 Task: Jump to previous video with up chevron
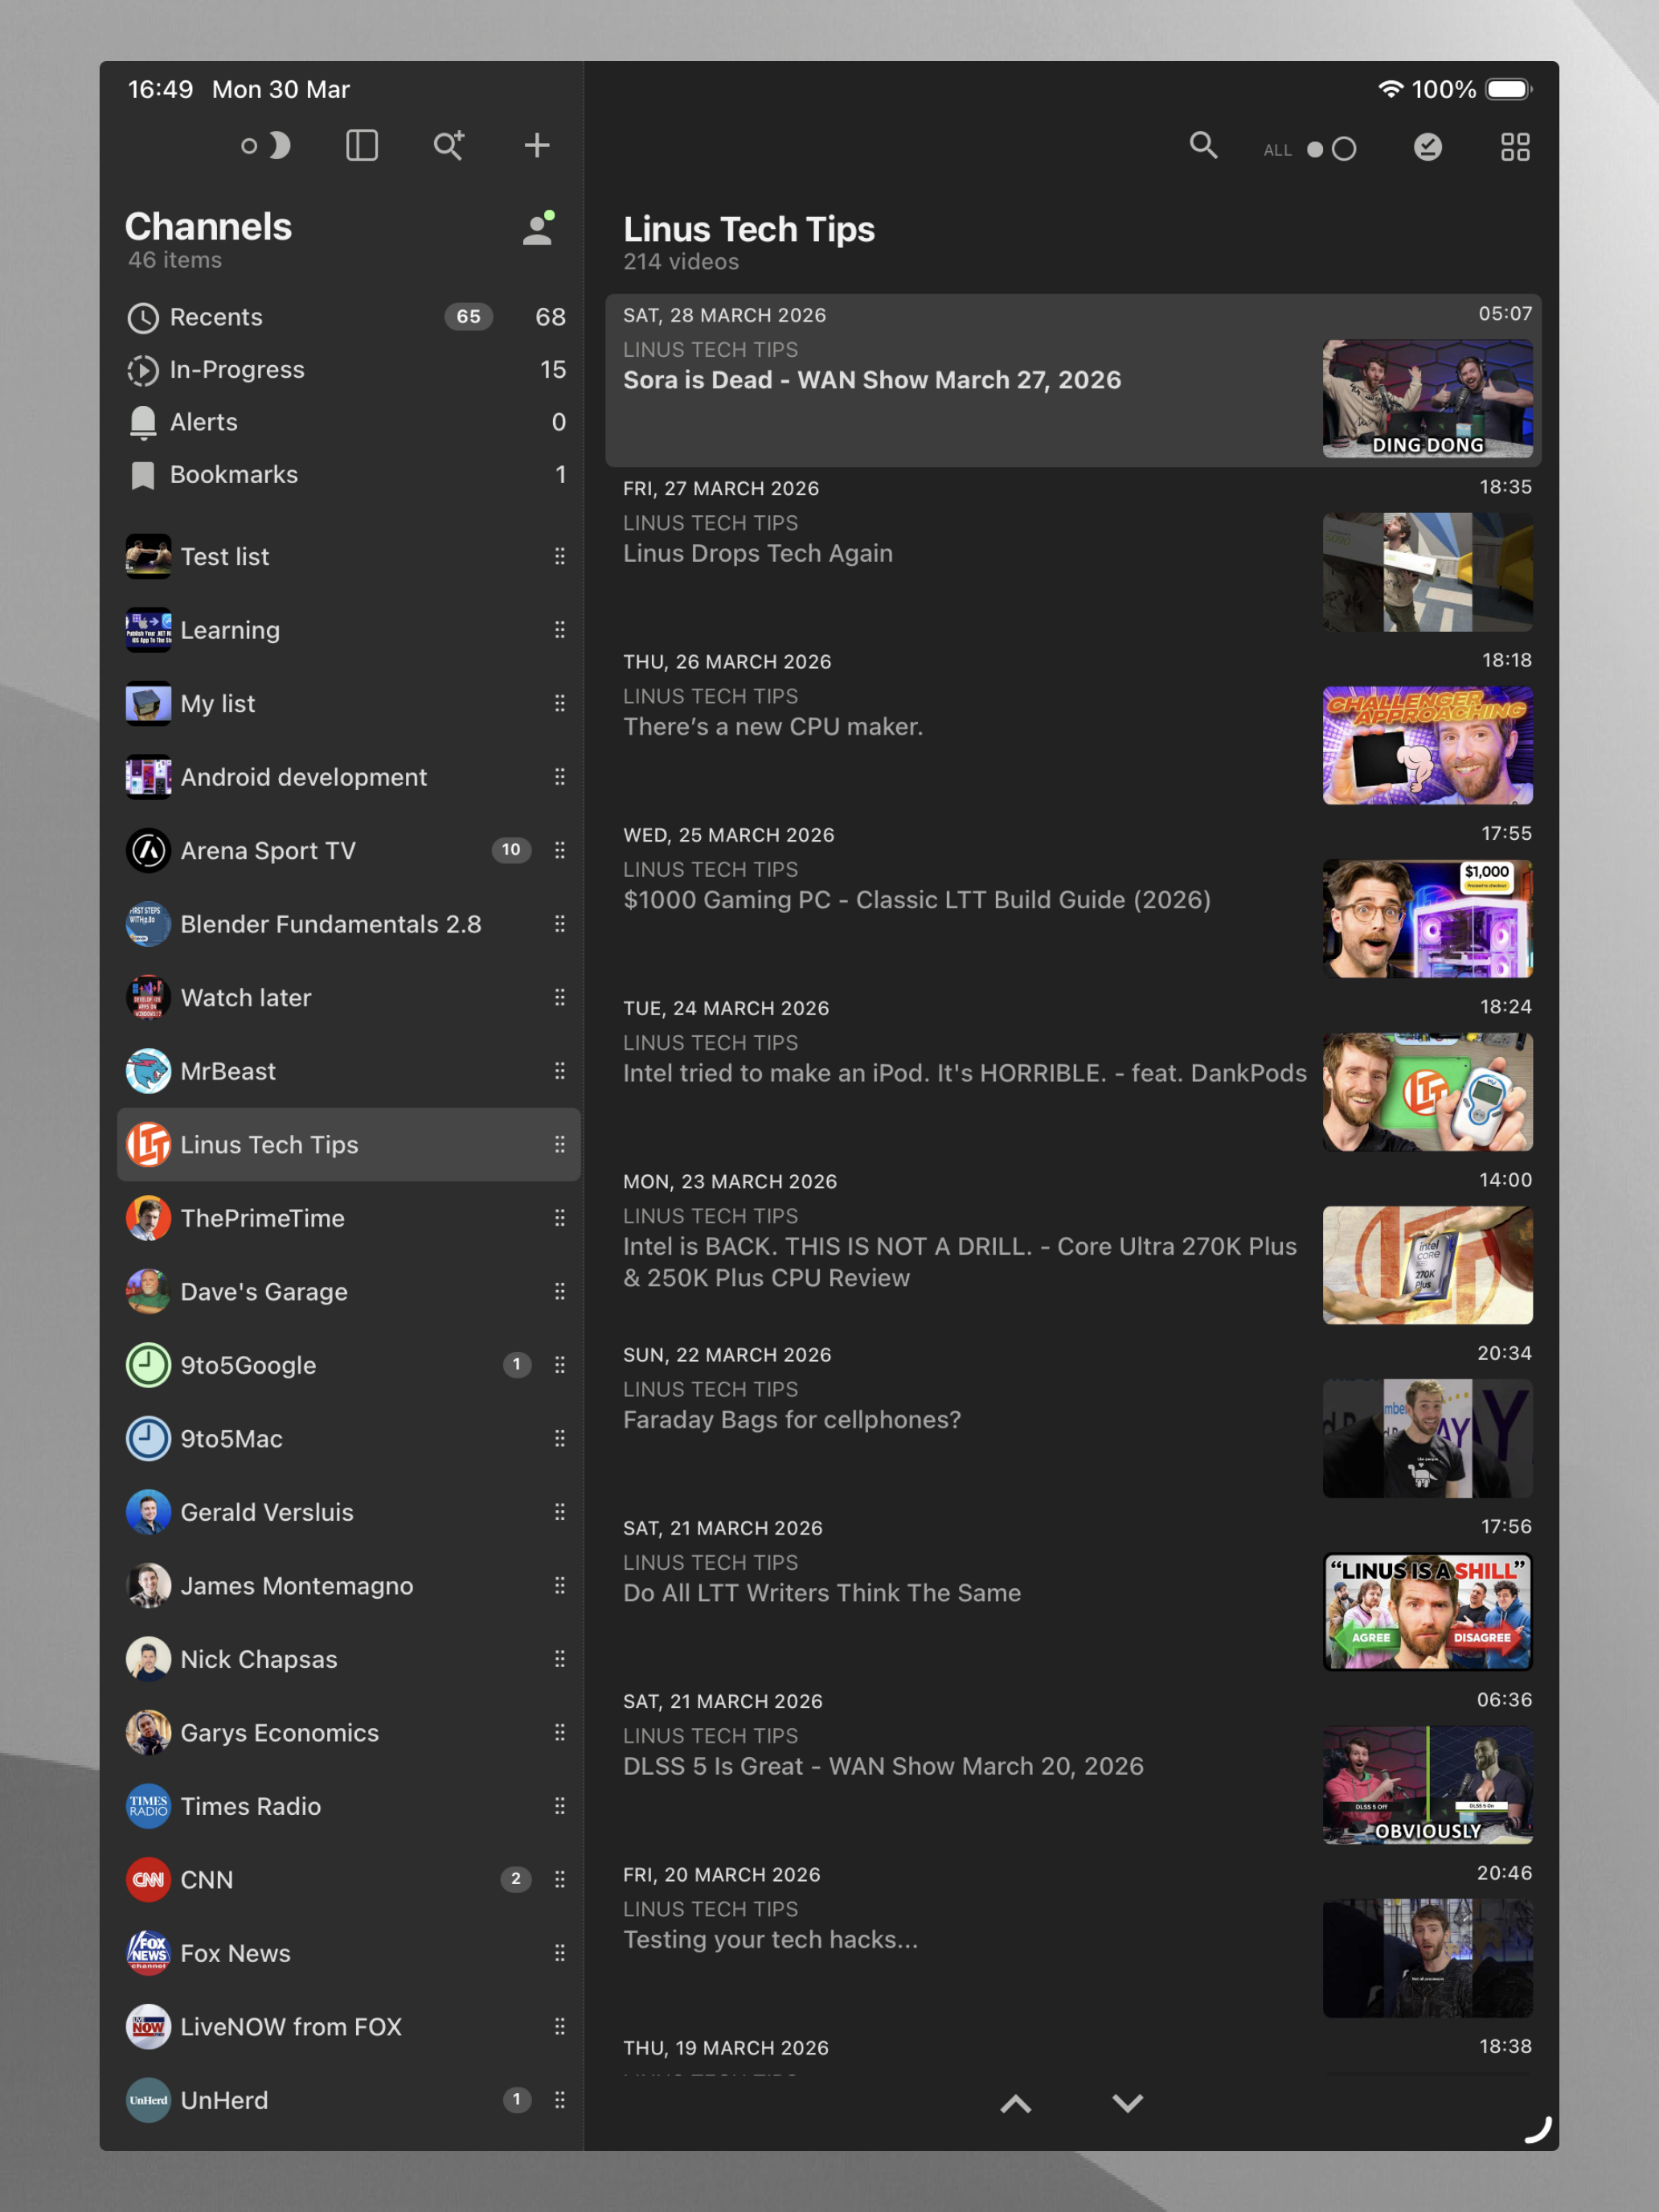(1016, 2104)
